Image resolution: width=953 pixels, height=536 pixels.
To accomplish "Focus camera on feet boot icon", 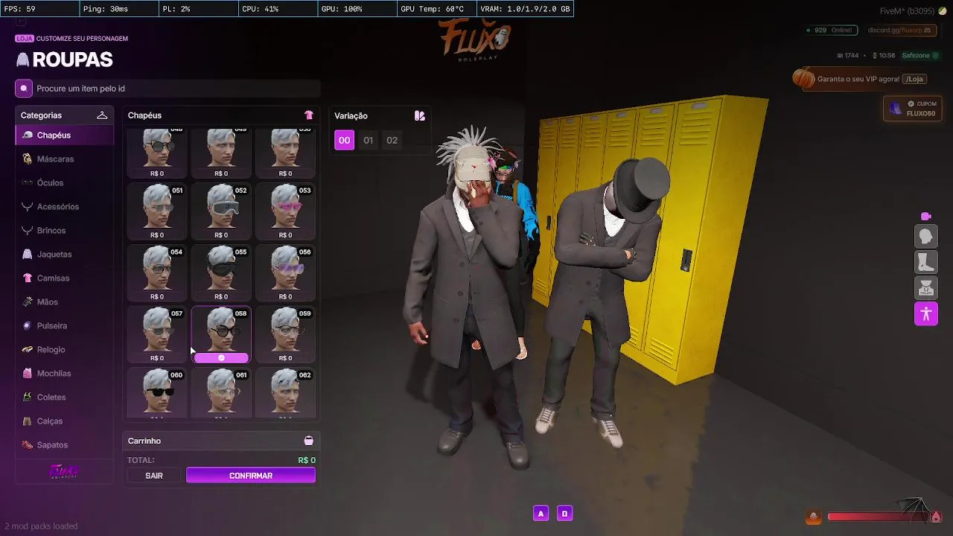I will [926, 262].
